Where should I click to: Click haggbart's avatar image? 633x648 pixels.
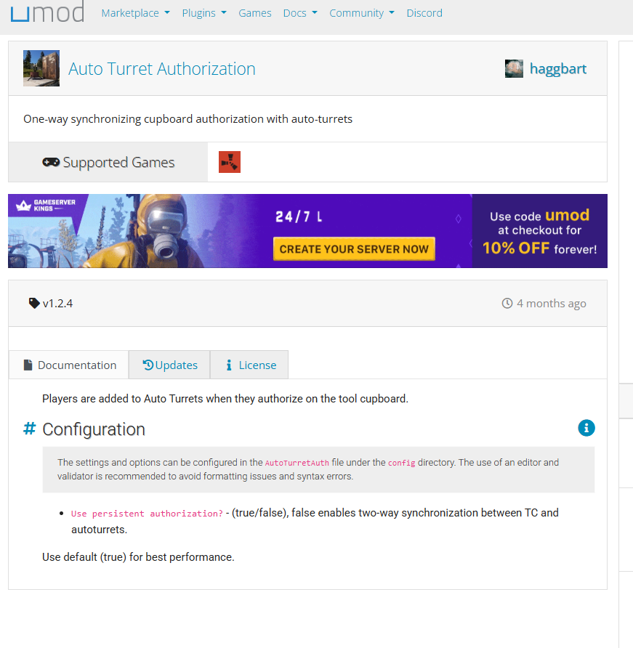tap(514, 69)
